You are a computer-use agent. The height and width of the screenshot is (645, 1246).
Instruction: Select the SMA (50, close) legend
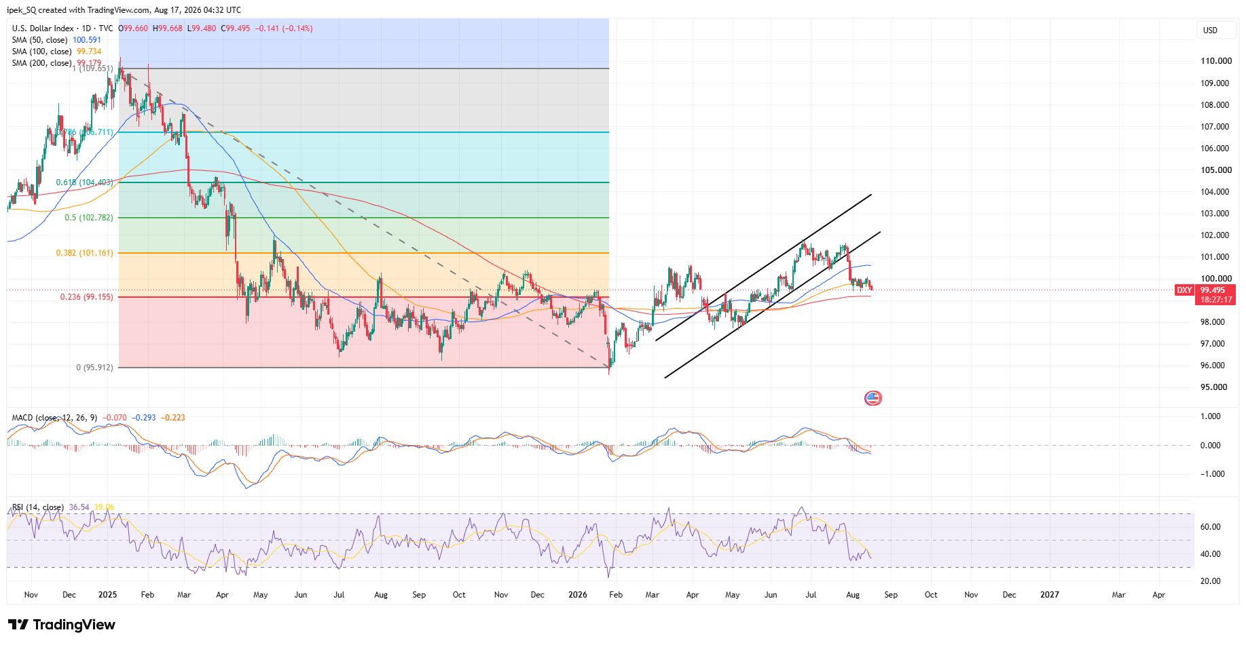coord(40,40)
